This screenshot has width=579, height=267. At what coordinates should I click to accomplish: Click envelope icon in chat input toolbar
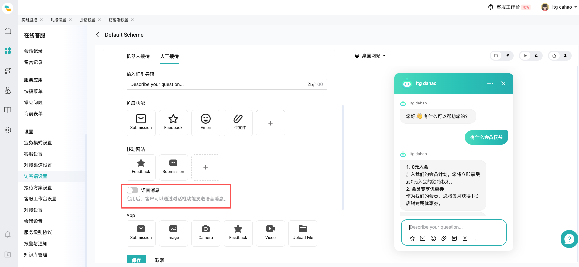[423, 238]
